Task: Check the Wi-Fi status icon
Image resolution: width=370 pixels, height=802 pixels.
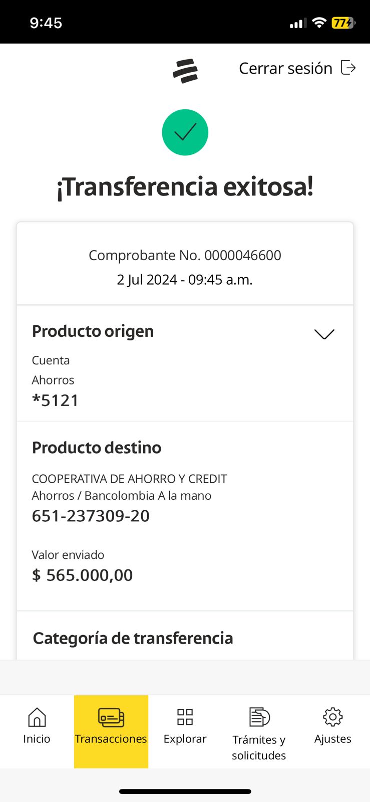Action: coord(318,23)
